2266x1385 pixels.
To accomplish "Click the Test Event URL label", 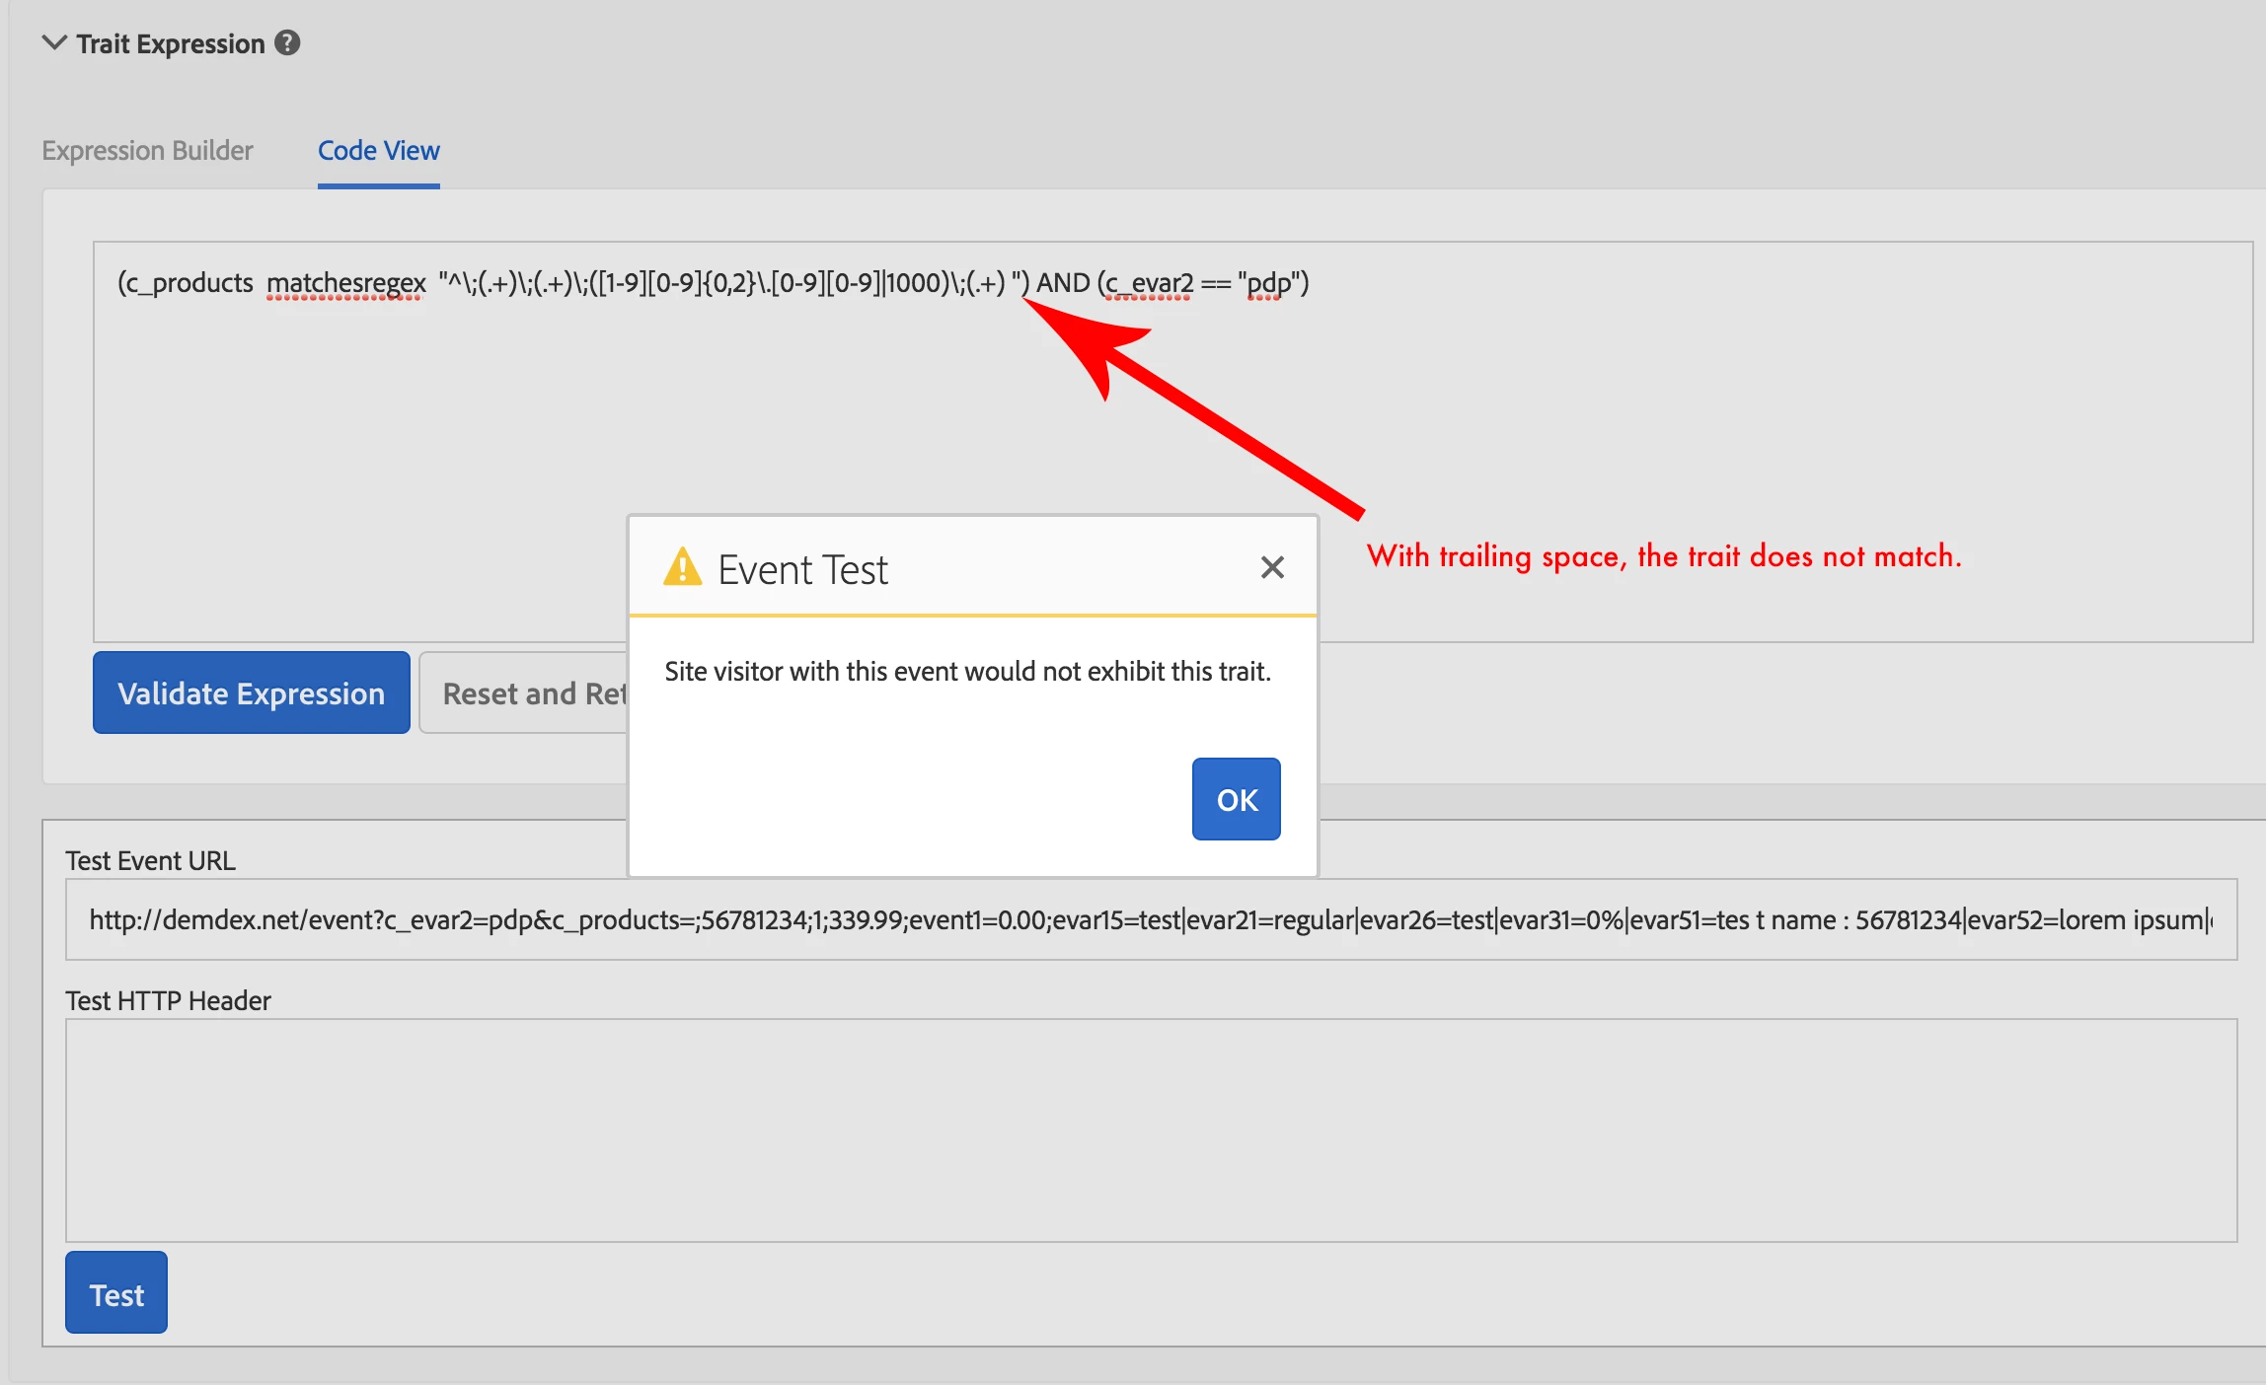I will [151, 861].
